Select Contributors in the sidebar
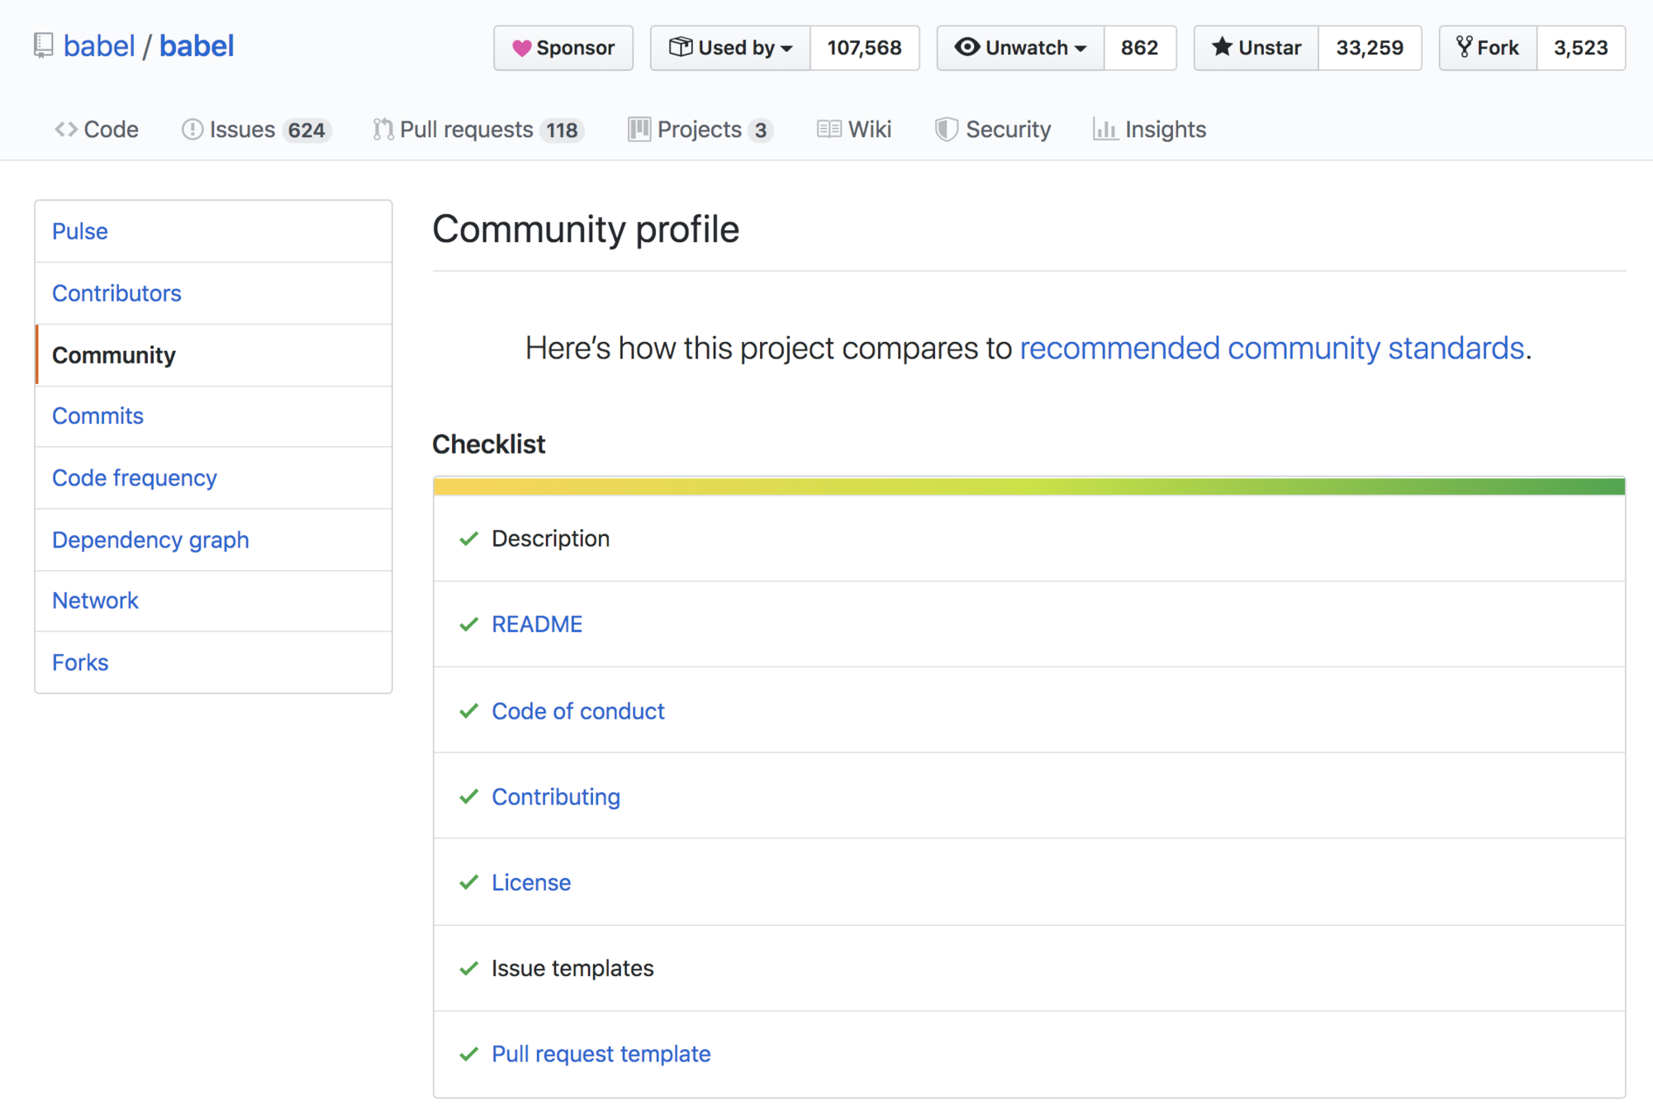1653x1115 pixels. [116, 293]
